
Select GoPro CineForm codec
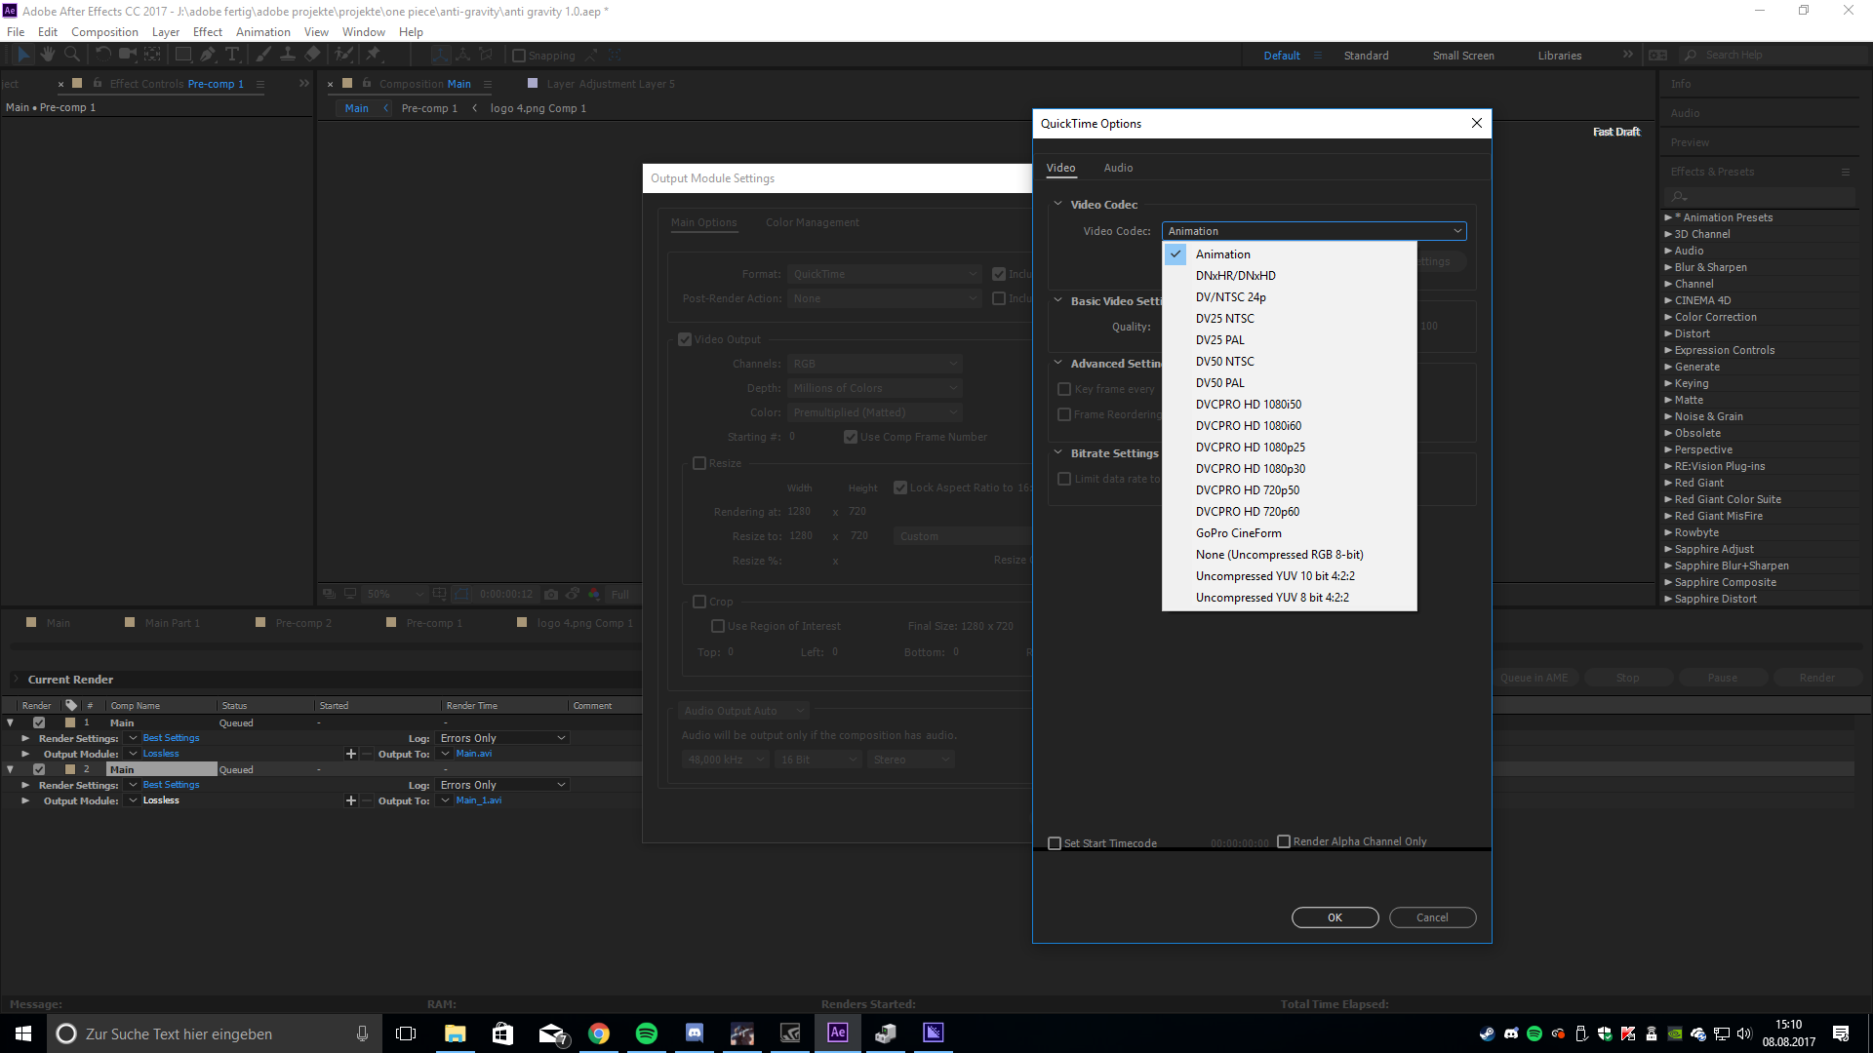1238,532
